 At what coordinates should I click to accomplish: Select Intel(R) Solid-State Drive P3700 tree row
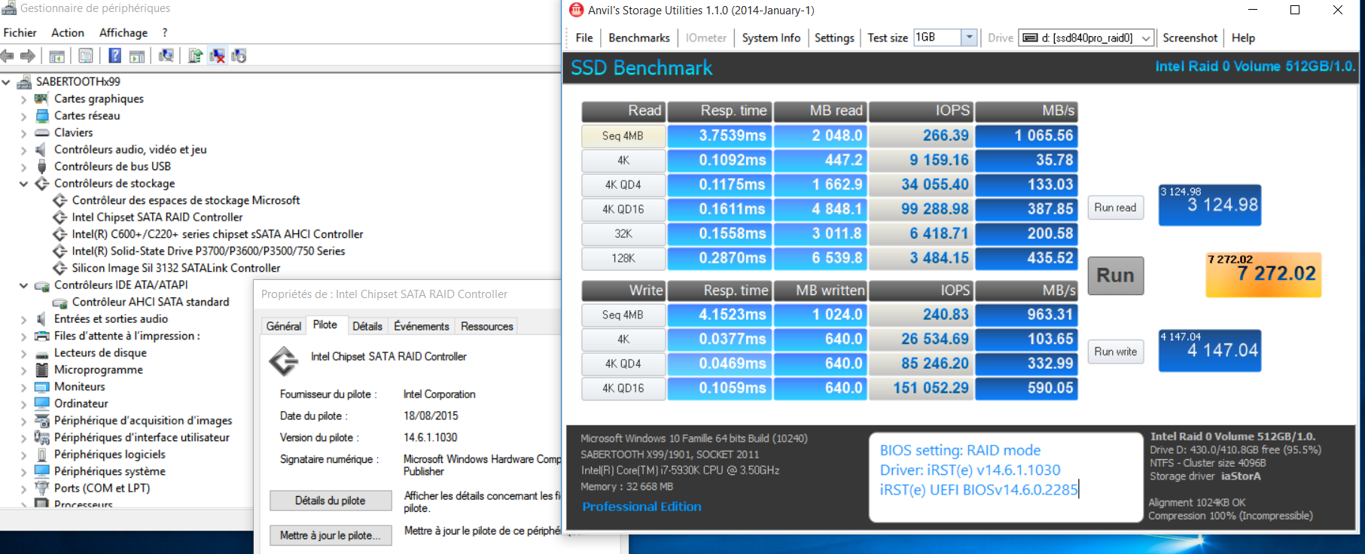(x=209, y=251)
